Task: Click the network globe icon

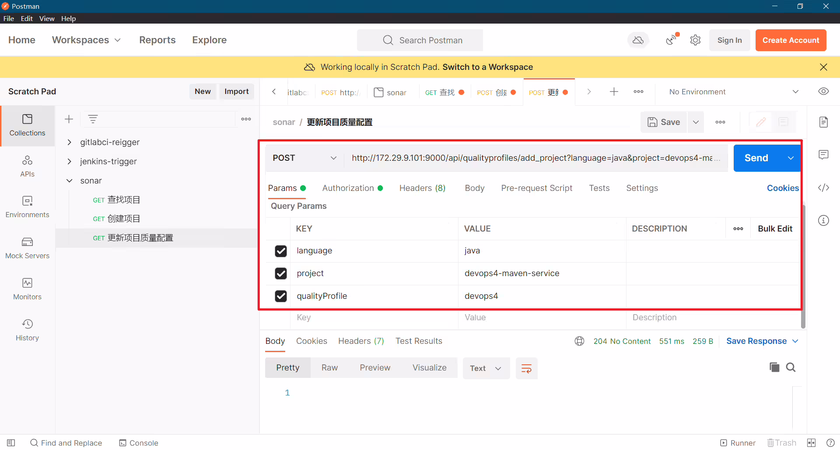Action: pyautogui.click(x=579, y=341)
